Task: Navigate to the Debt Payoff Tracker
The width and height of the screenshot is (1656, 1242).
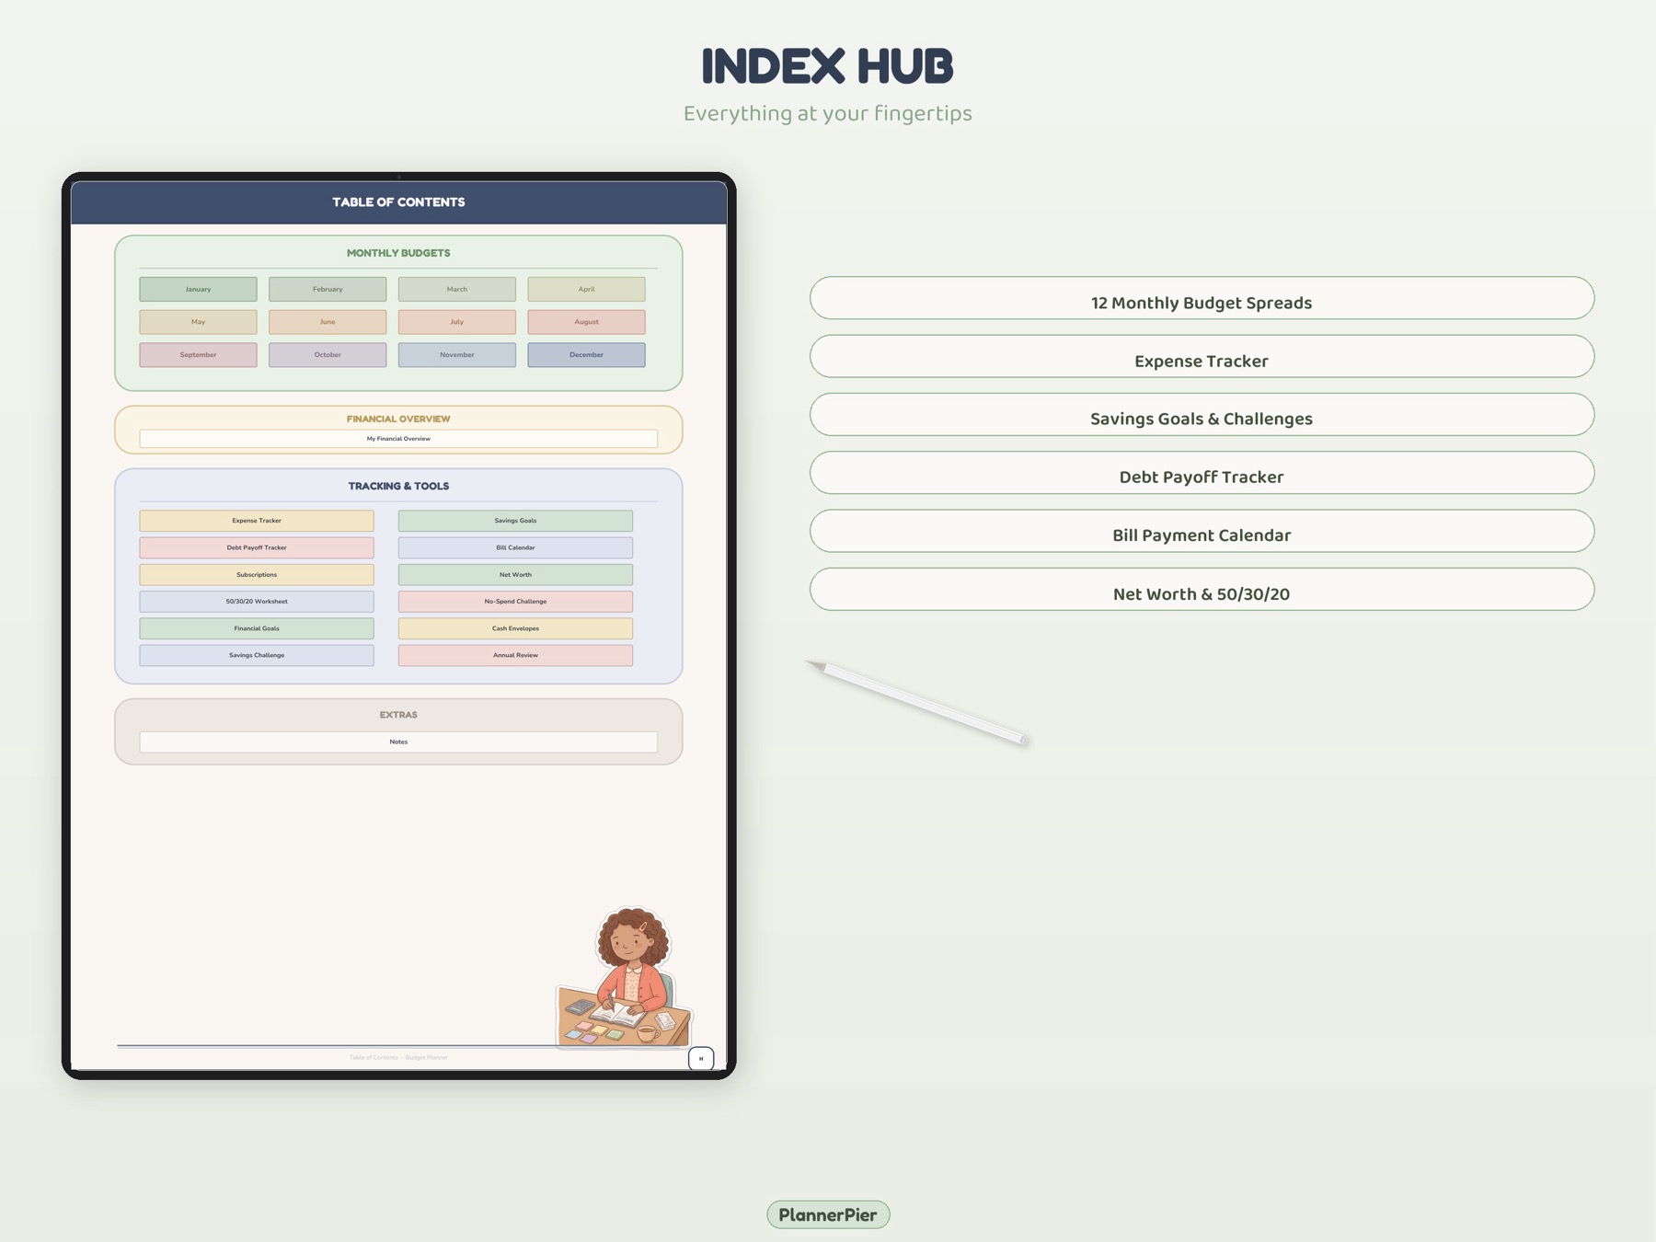Action: (x=256, y=547)
